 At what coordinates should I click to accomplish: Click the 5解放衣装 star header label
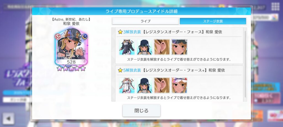(x=129, y=70)
